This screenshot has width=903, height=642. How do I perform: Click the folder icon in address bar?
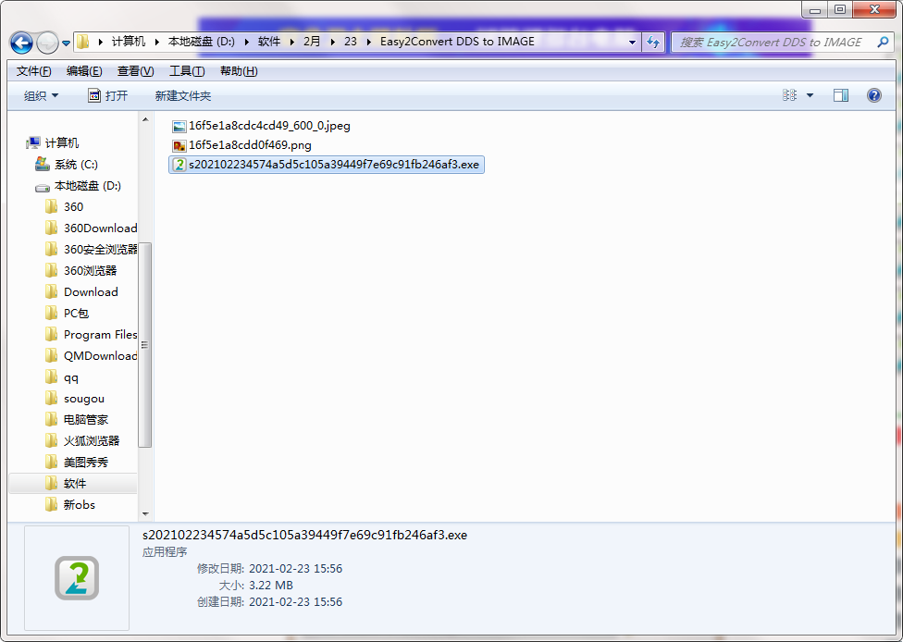(83, 42)
